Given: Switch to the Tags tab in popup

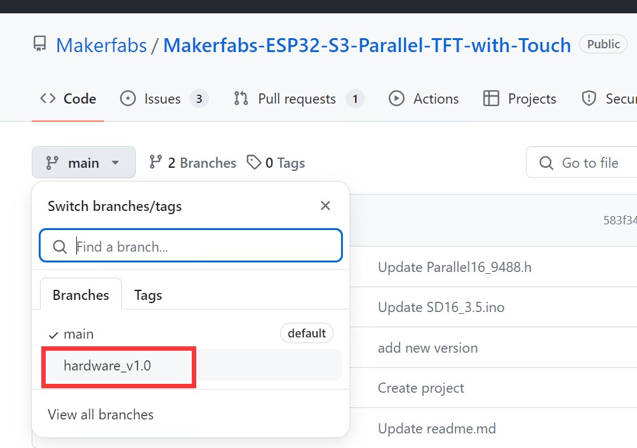Looking at the screenshot, I should click(148, 295).
